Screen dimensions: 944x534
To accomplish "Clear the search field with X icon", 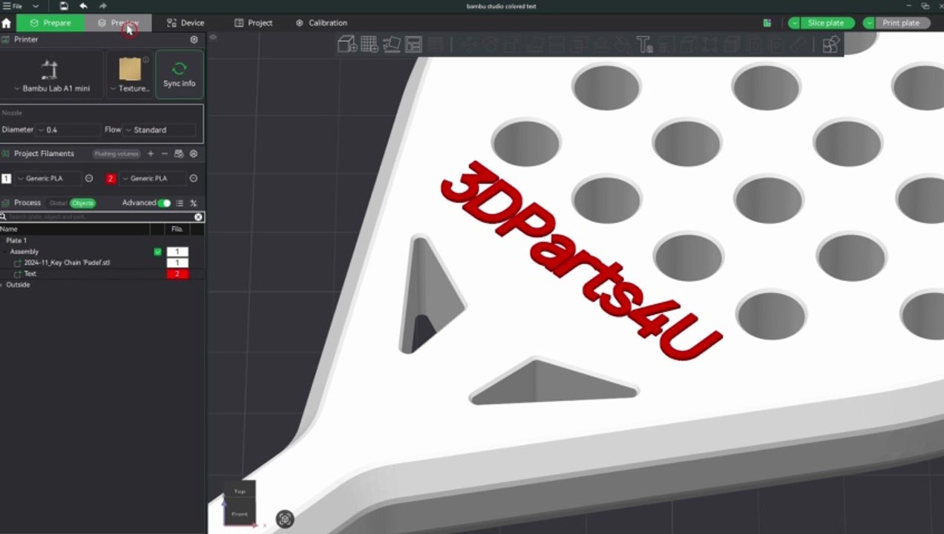I will 198,217.
